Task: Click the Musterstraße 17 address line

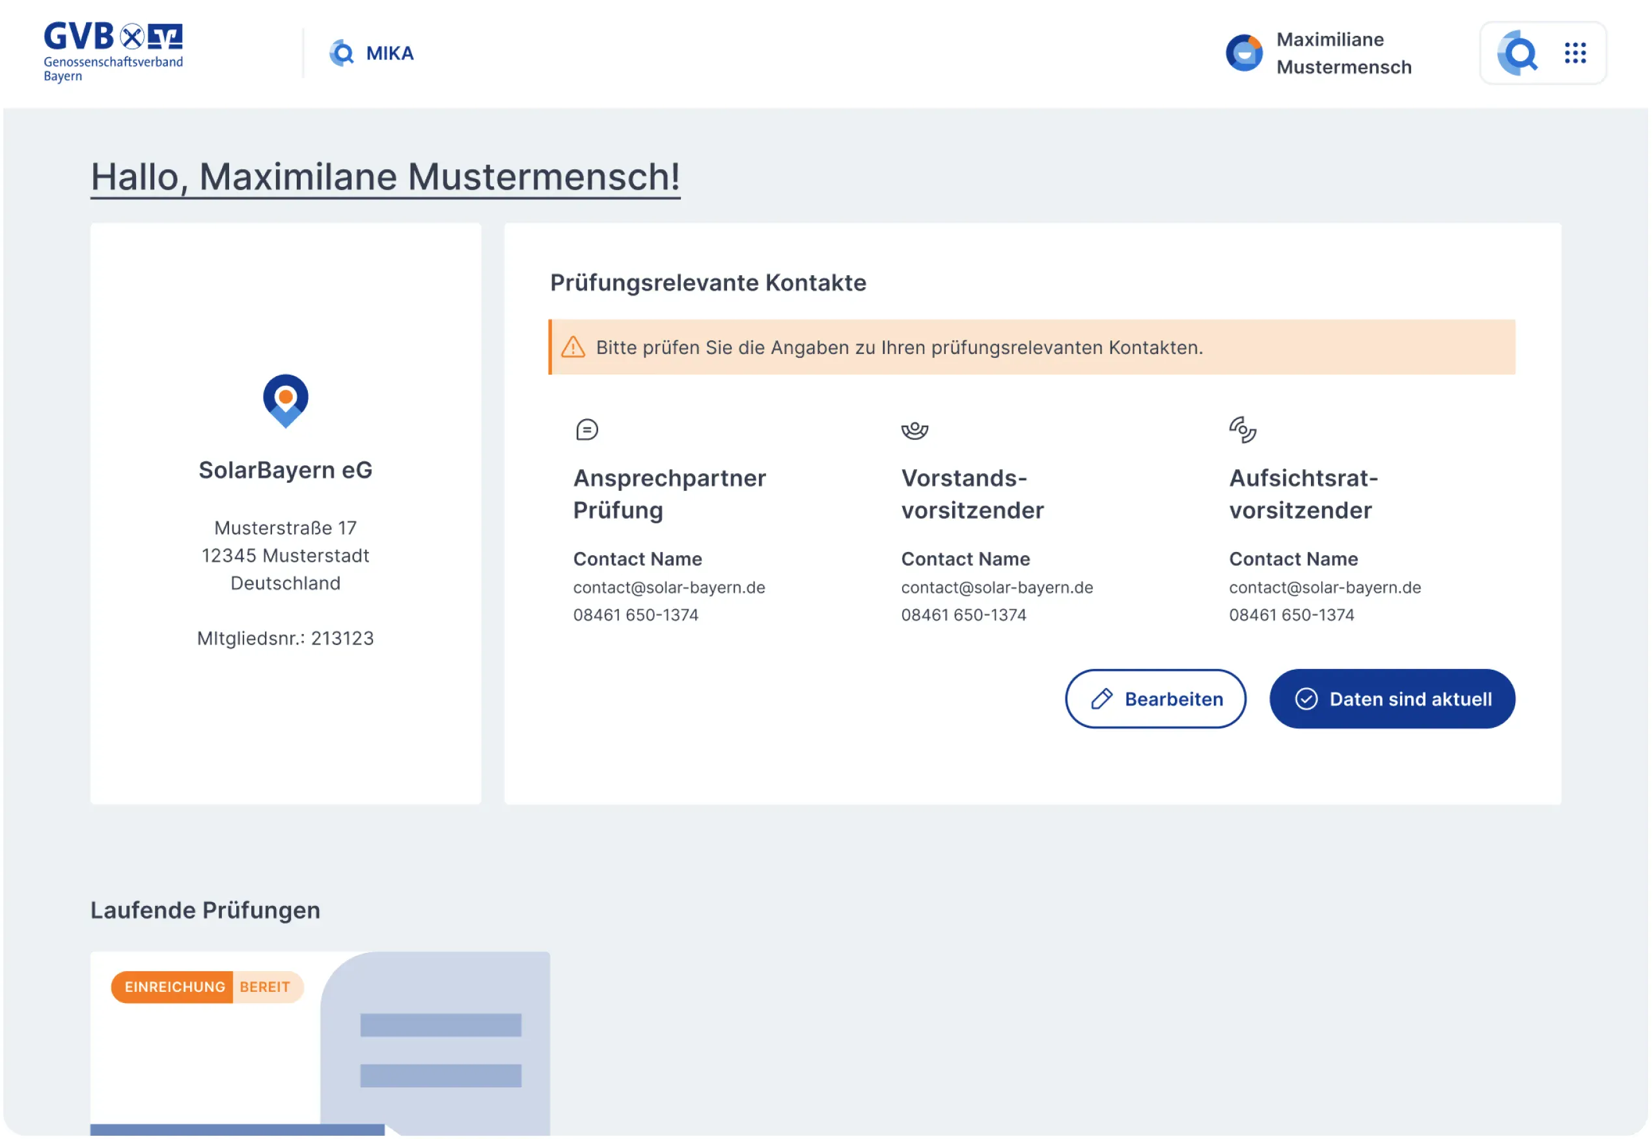Action: [286, 528]
